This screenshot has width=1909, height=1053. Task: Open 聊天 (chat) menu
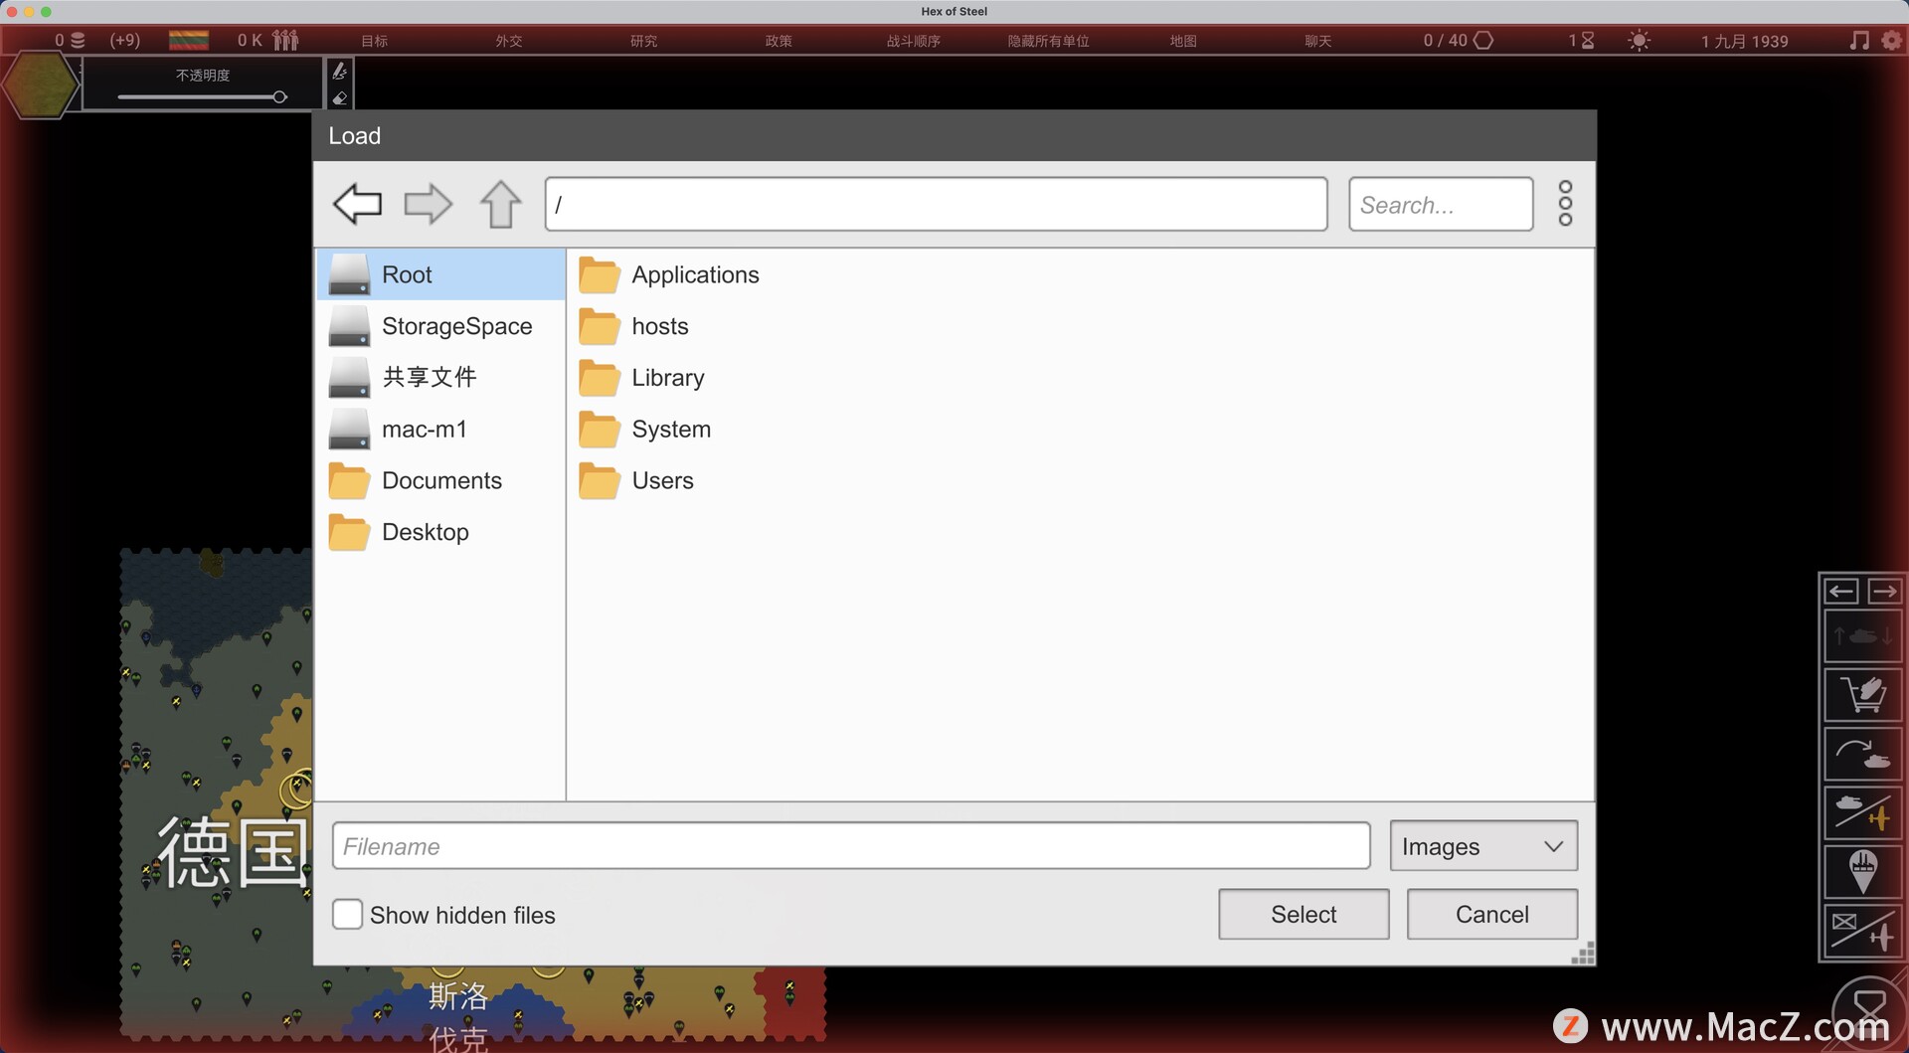click(x=1318, y=41)
